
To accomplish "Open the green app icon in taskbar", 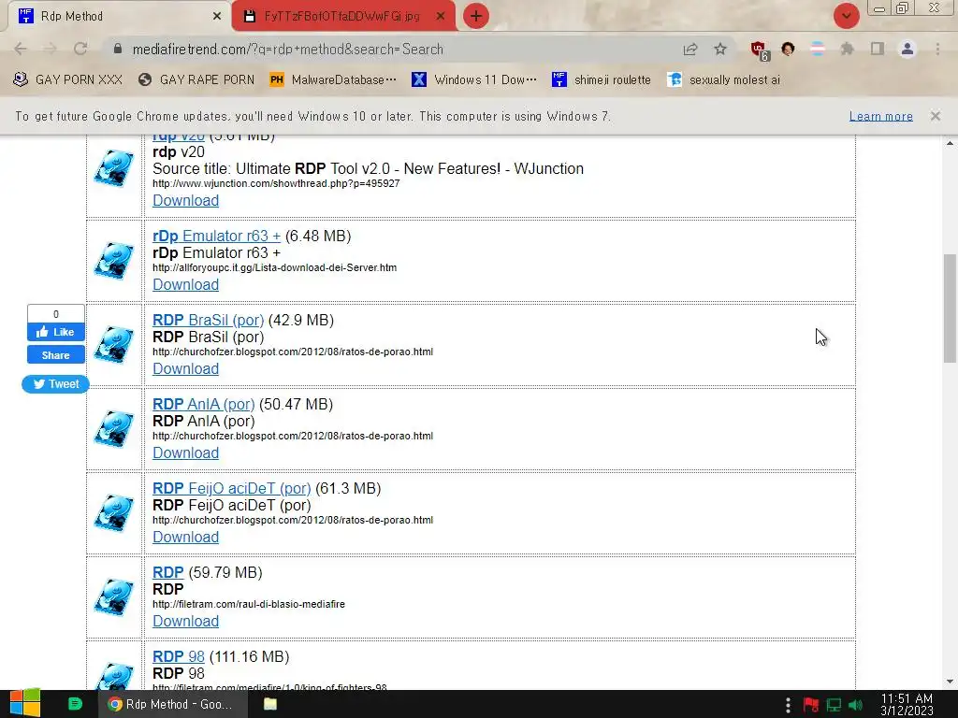I will [75, 704].
